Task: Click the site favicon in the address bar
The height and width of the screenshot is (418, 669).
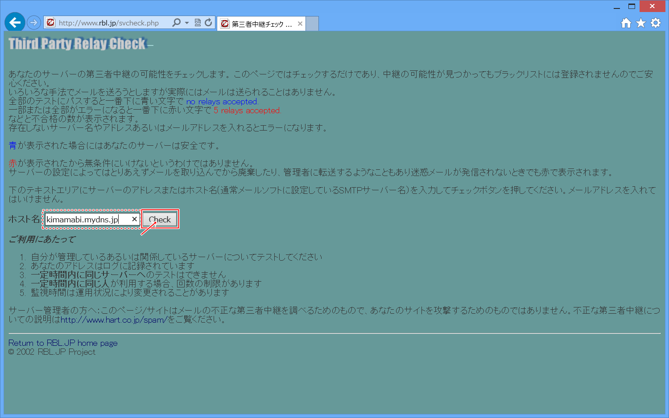Action: click(50, 23)
